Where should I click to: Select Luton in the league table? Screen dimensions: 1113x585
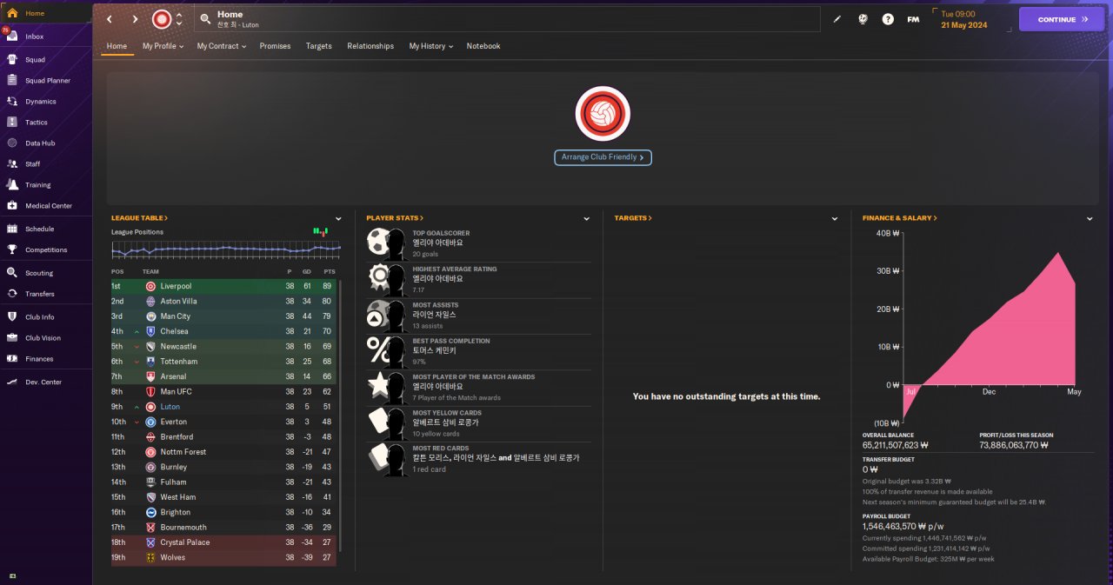[223, 407]
